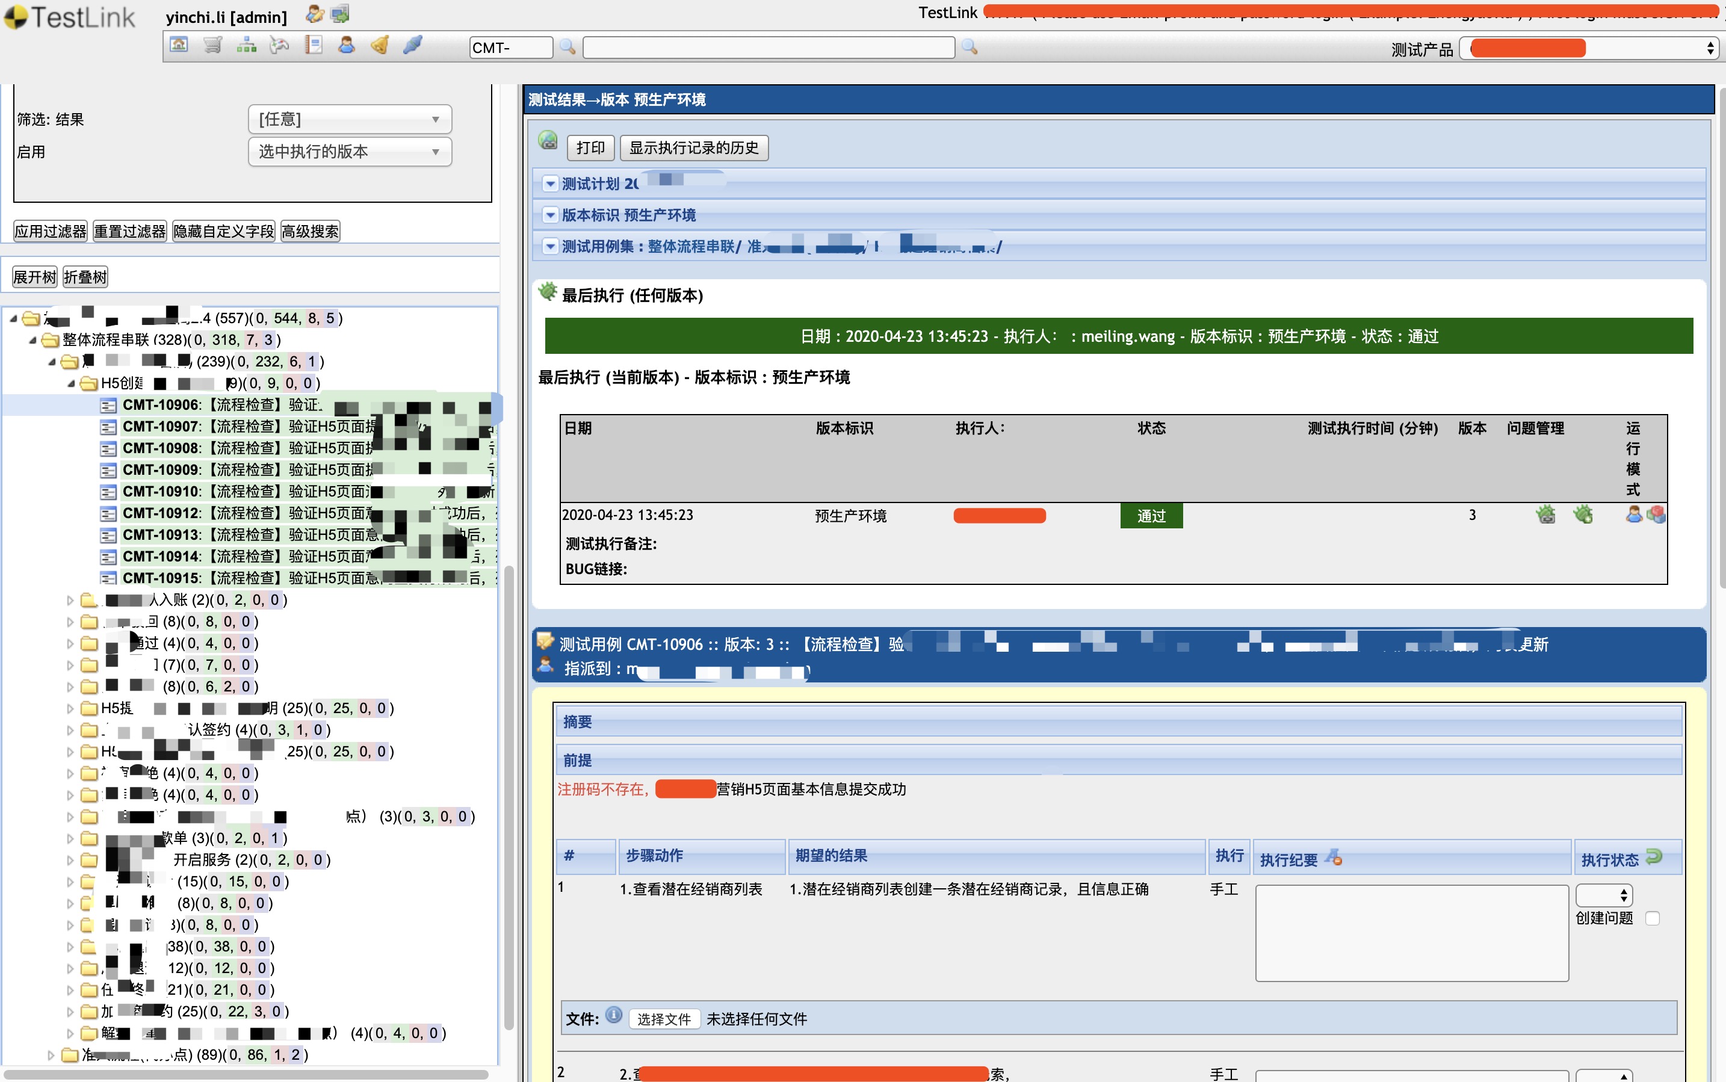Click the 展开树 button
The image size is (1726, 1082).
pos(34,277)
